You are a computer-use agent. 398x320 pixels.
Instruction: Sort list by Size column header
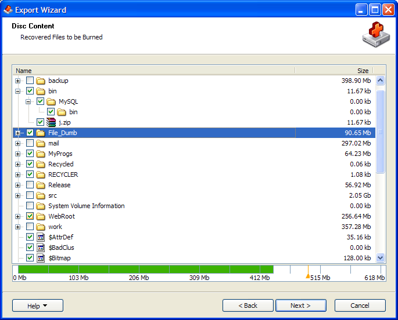coord(334,71)
